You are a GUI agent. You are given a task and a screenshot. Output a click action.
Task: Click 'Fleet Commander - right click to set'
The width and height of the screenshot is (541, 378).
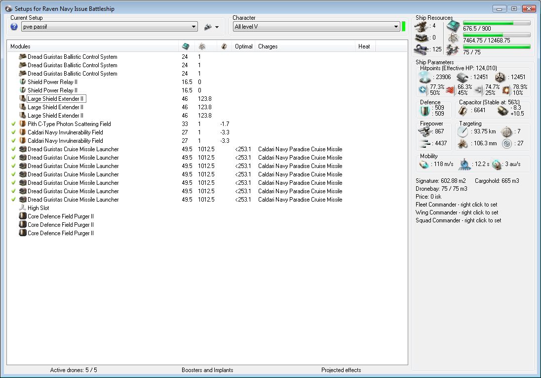tap(457, 205)
